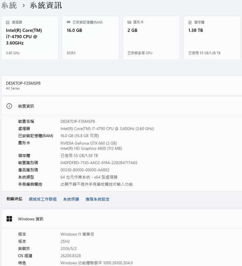Click the storage disk icon in 儲存體 card
Viewport: 242px width, 266px height.
[190, 23]
